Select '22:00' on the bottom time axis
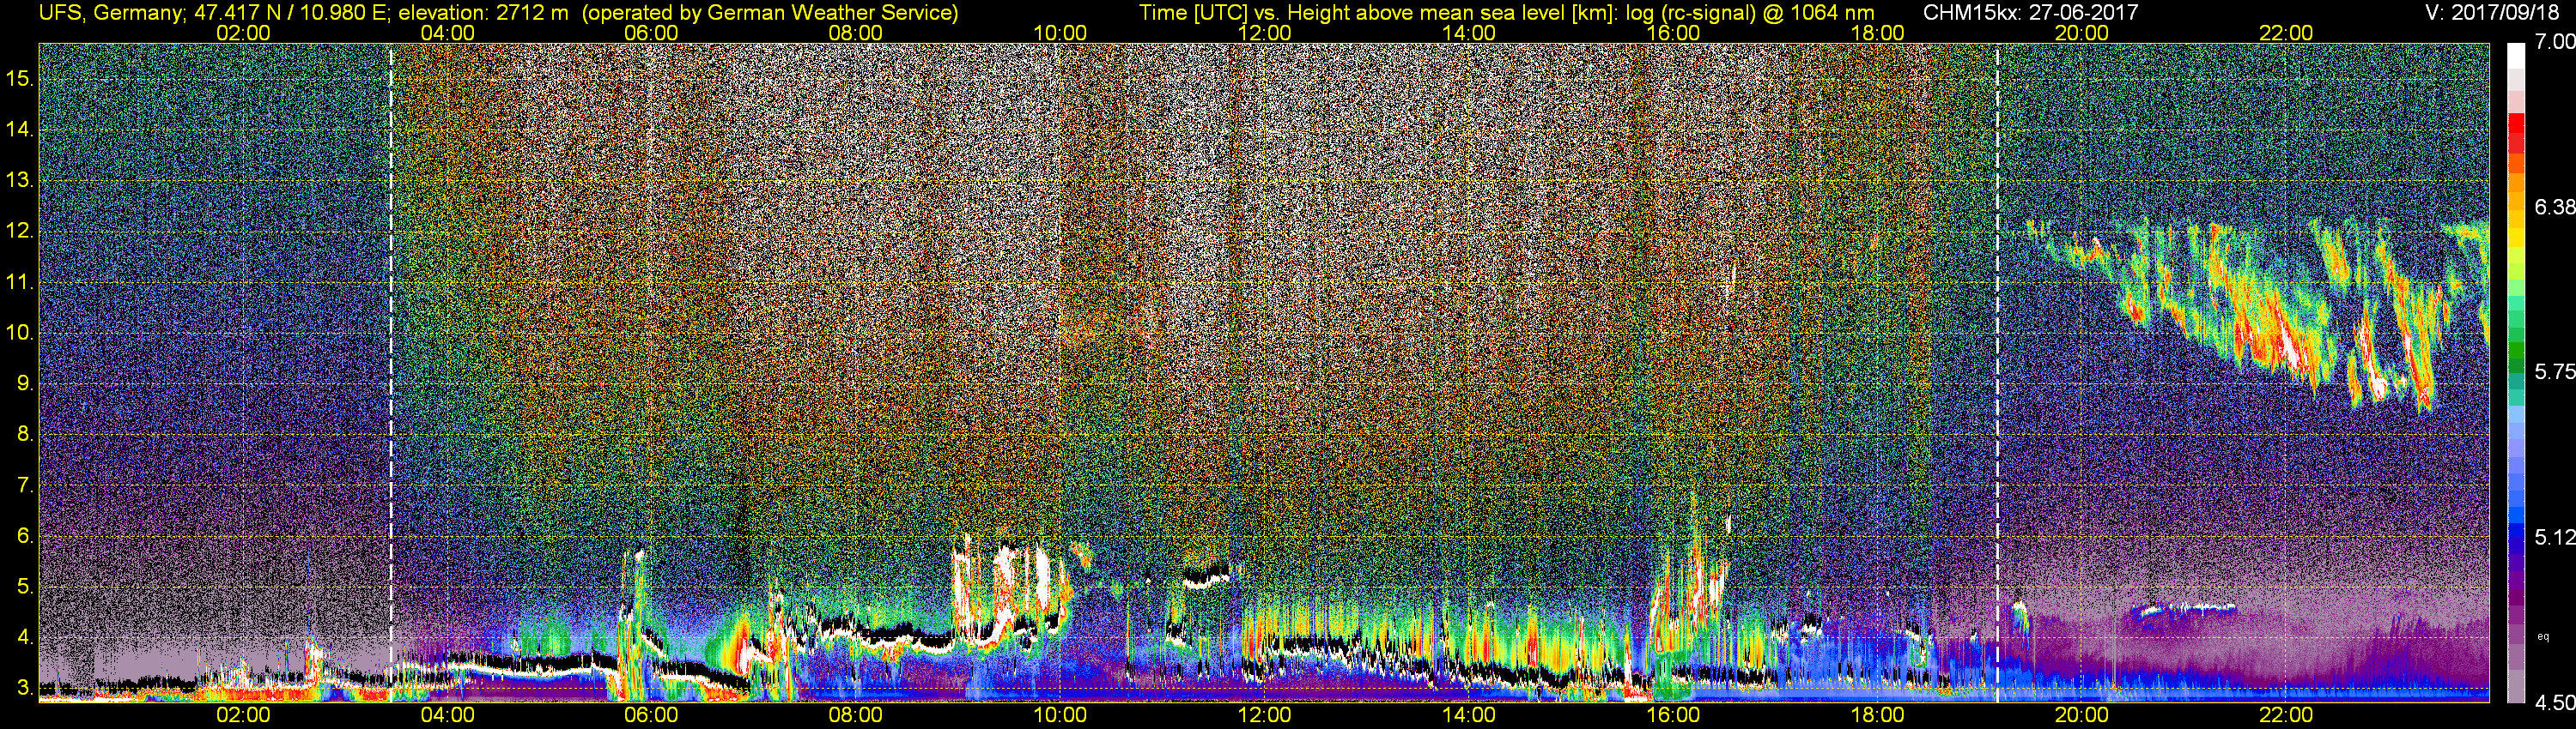 point(2286,715)
